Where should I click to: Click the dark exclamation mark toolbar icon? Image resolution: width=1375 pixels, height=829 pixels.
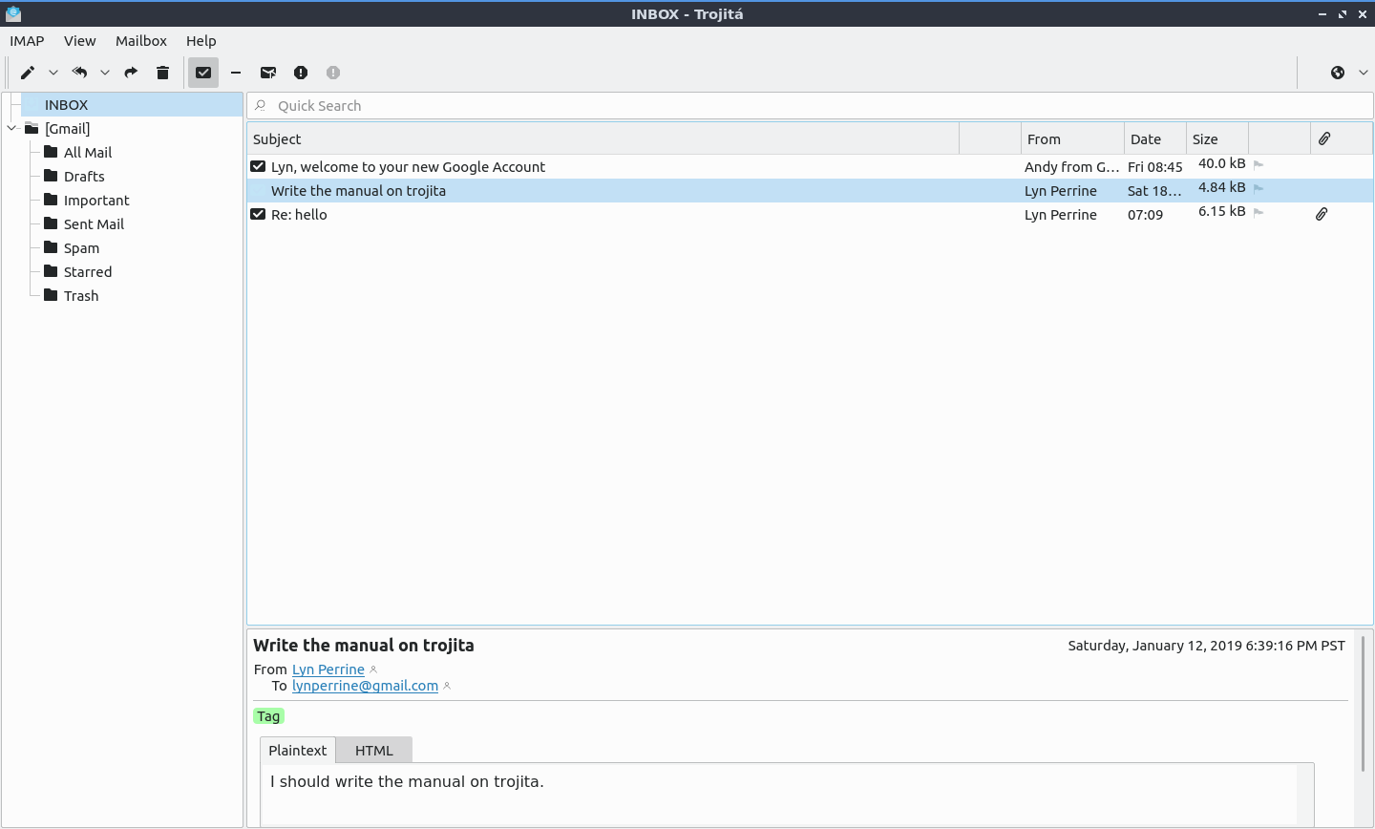coord(301,73)
